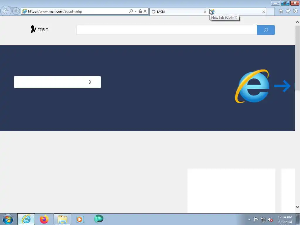
Task: Click the vertical scrollbar thumb
Action: point(297,58)
